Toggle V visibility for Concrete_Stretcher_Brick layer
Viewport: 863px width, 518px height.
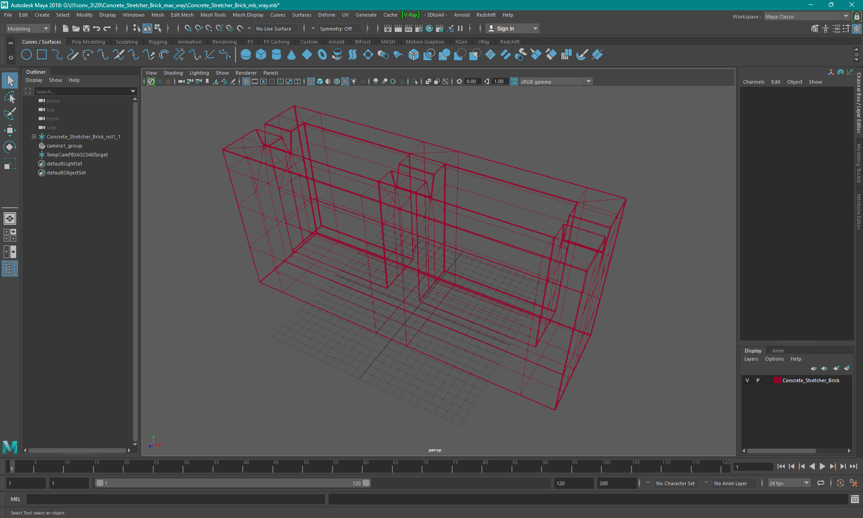(x=748, y=380)
